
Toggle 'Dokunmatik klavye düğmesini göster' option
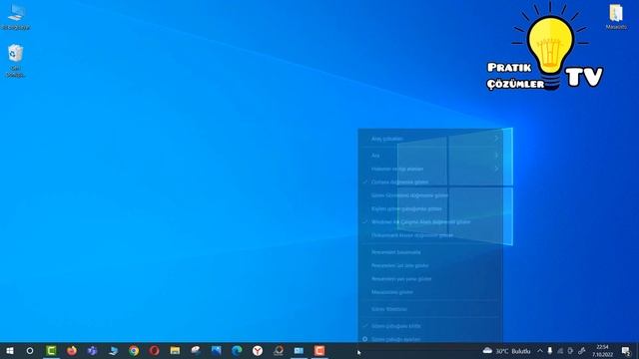click(x=430, y=235)
